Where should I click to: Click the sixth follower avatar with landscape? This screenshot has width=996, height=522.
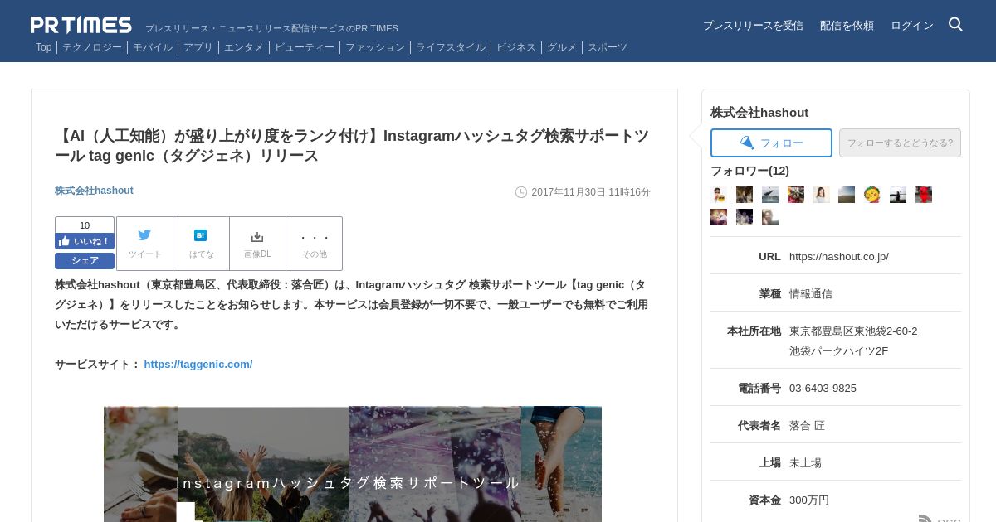[x=847, y=195]
